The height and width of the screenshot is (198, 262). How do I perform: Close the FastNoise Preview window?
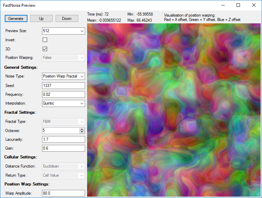click(254, 5)
